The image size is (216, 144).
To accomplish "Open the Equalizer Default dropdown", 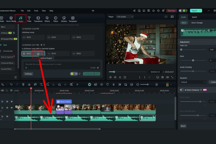I will [193, 82].
